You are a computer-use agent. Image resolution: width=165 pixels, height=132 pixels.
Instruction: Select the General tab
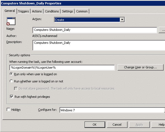click(10, 11)
